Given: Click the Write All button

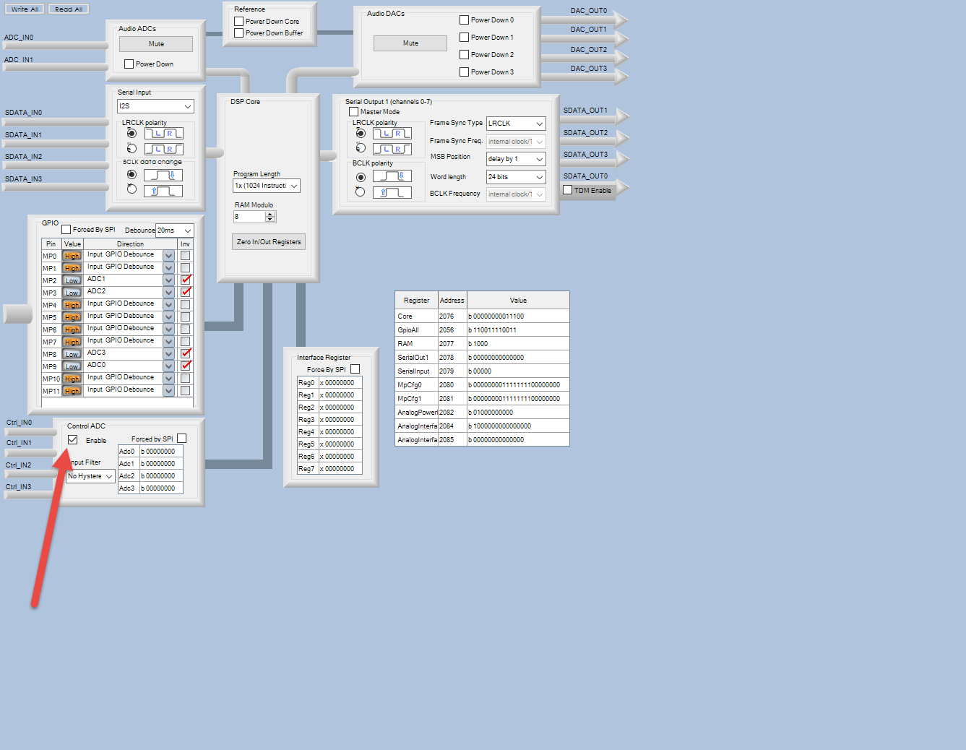Looking at the screenshot, I should pos(25,9).
